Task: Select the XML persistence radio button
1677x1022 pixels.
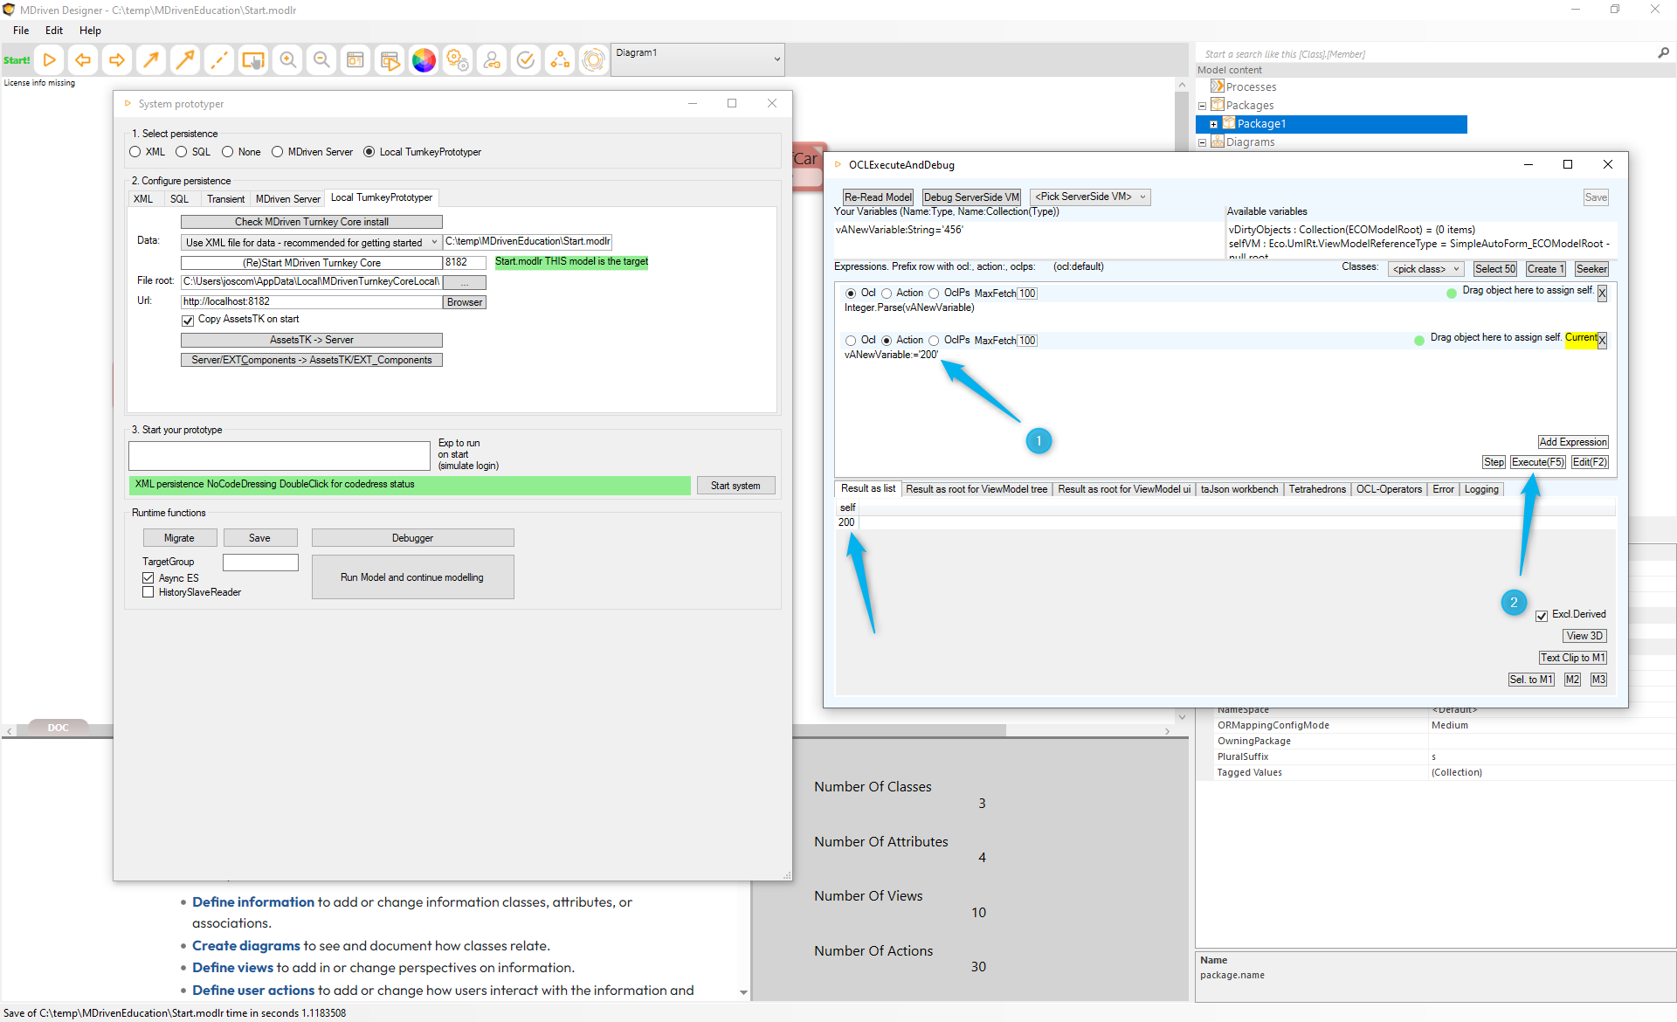Action: [x=135, y=152]
